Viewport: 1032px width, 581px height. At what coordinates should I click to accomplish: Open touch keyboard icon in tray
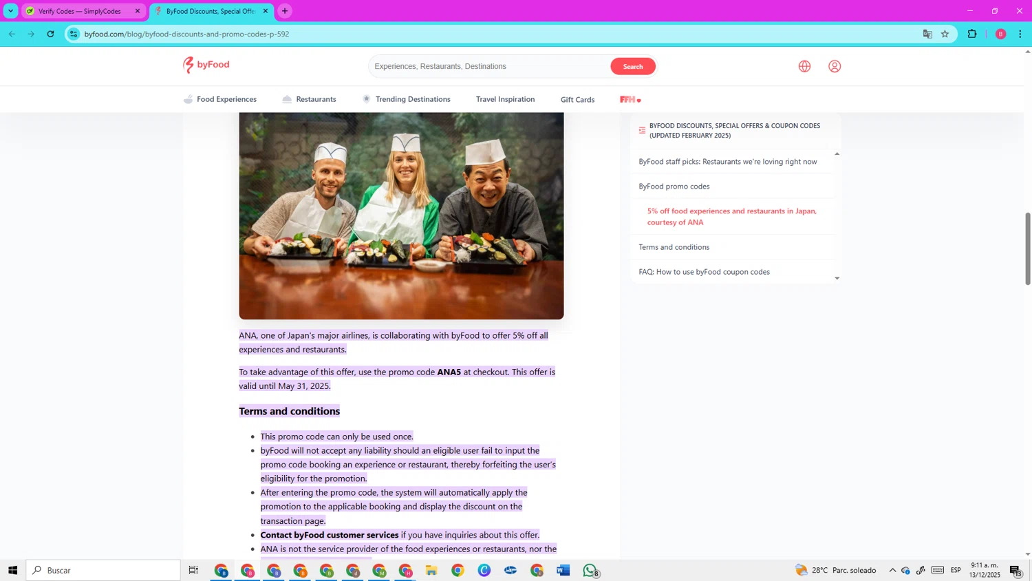pos(938,570)
